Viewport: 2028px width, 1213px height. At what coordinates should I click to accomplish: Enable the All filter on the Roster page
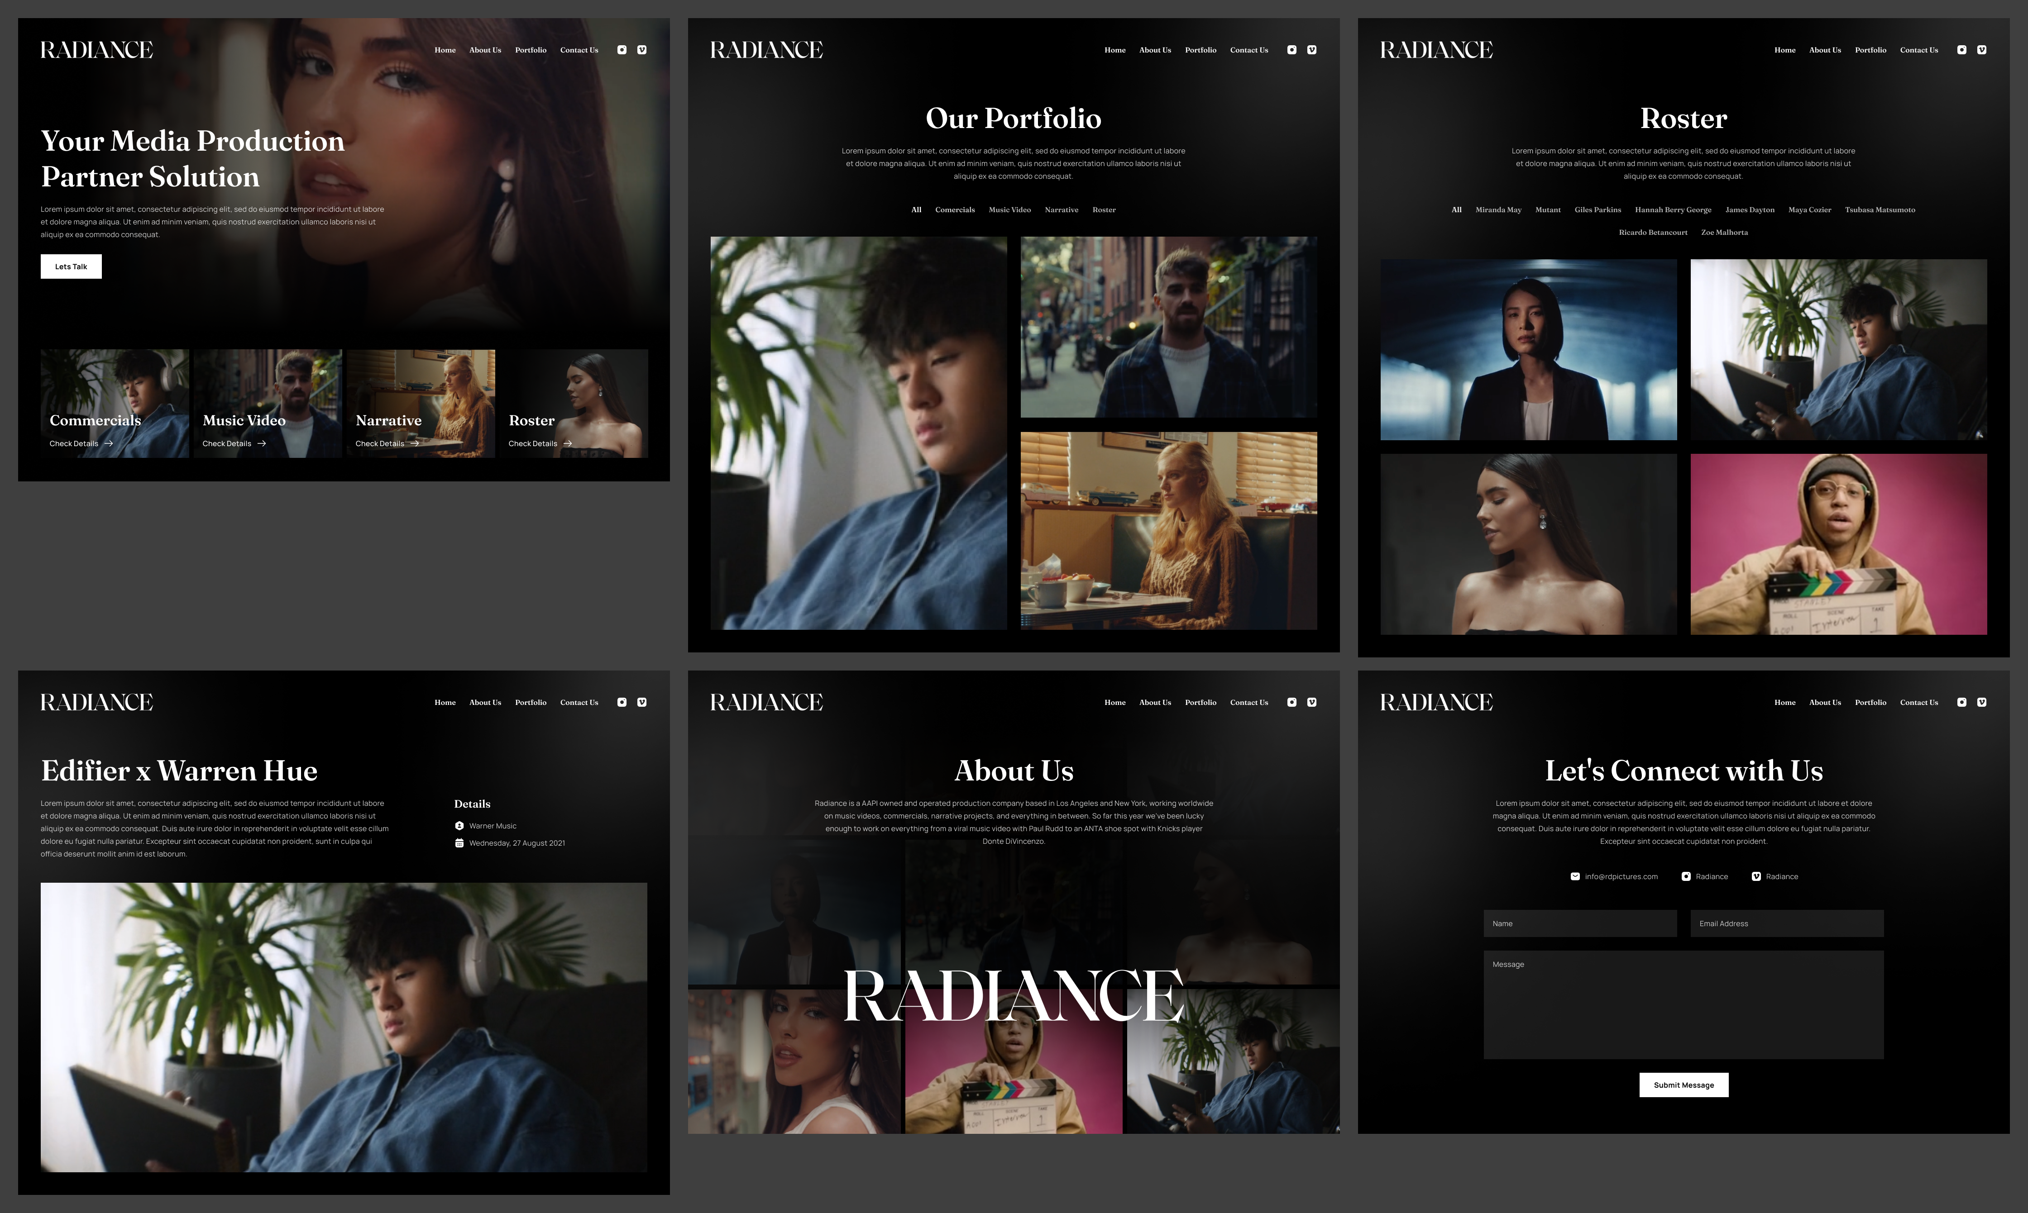click(1455, 209)
